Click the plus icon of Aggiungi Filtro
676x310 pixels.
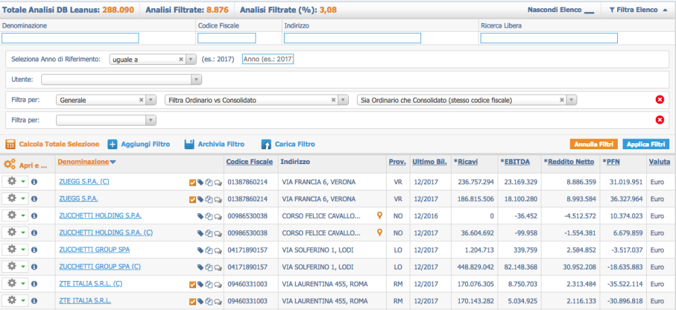point(112,145)
